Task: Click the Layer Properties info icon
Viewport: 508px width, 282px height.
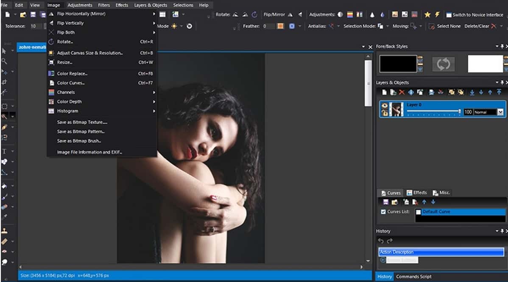Action: click(x=411, y=92)
